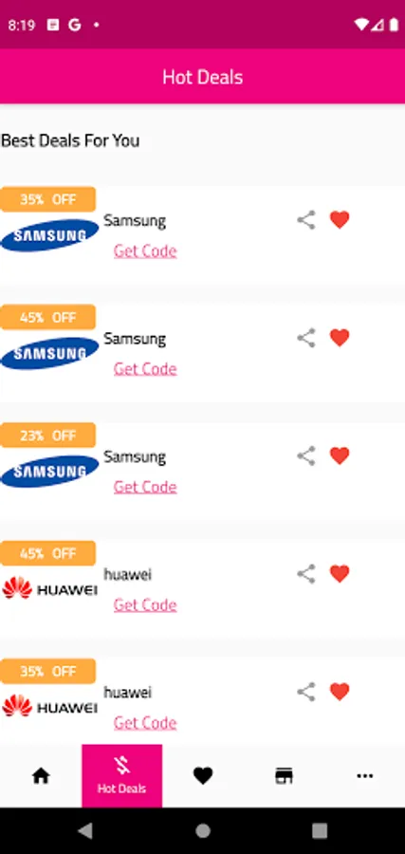Get Code for 35% off Samsung

(145, 251)
